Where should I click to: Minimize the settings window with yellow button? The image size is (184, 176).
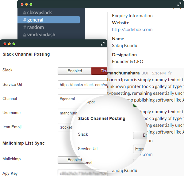click(9, 44)
